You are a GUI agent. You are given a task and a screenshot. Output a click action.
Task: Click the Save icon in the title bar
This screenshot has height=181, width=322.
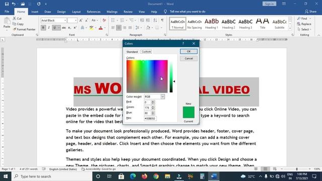click(x=7, y=4)
